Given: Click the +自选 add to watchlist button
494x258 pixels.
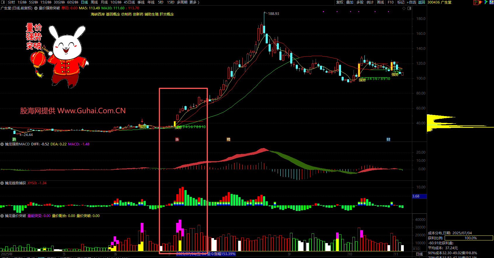Looking at the screenshot, I should click(411, 2).
